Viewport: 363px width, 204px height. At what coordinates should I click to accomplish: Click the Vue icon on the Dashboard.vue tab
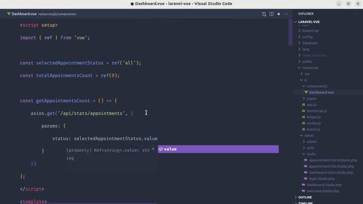9,14
